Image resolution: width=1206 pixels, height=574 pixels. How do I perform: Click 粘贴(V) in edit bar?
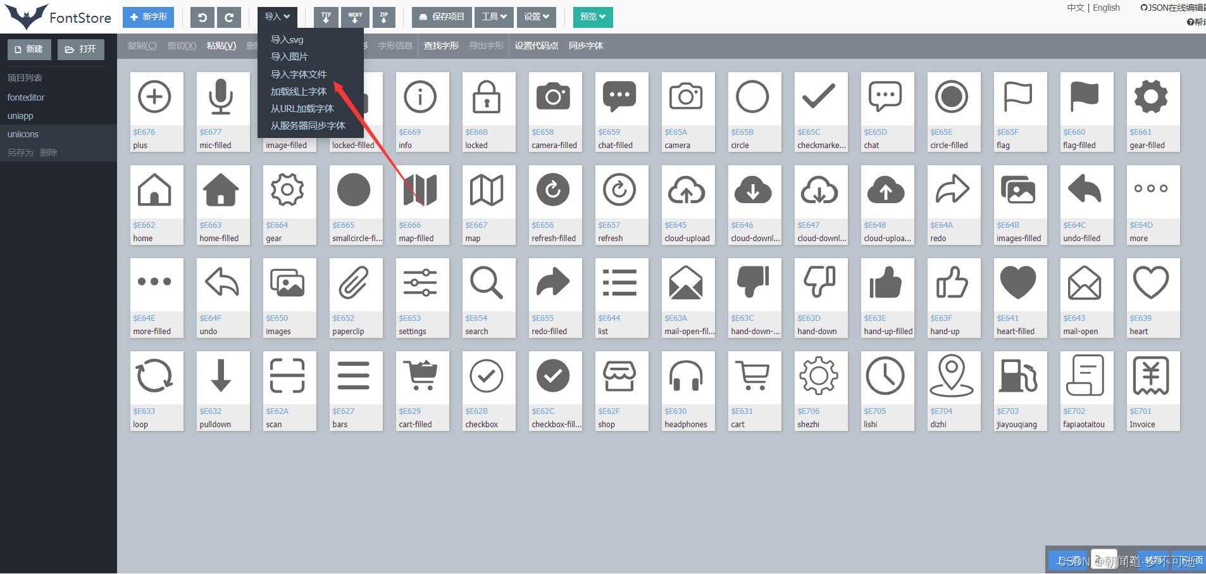[221, 46]
